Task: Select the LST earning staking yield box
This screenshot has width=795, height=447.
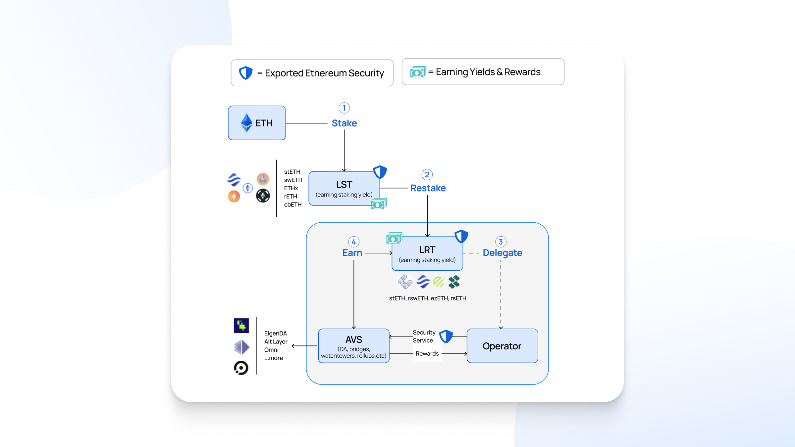Action: coord(344,188)
